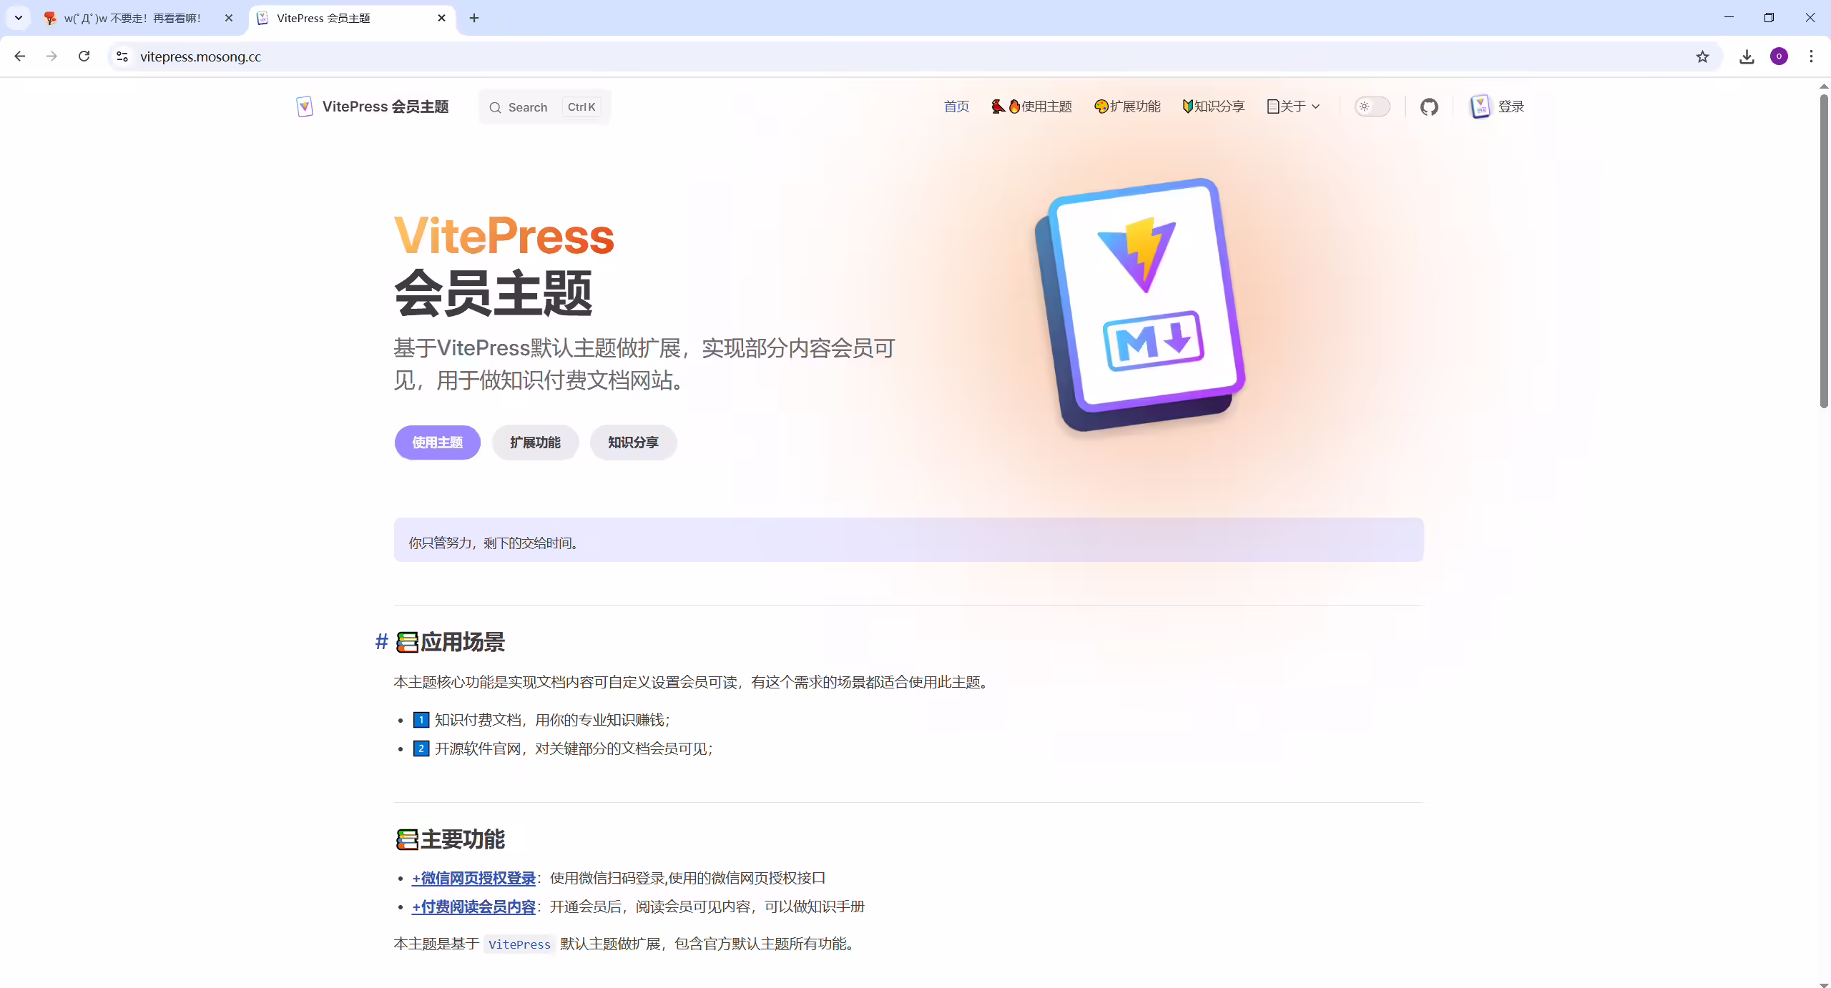Viewport: 1831px width, 988px height.
Task: Click the login avatar icon
Action: (1480, 107)
